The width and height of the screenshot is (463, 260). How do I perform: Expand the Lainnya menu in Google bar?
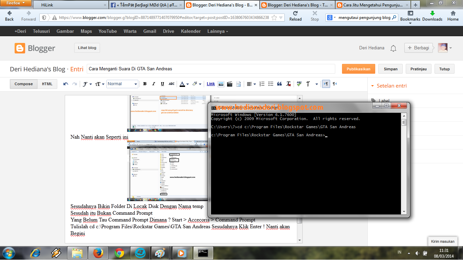click(218, 31)
